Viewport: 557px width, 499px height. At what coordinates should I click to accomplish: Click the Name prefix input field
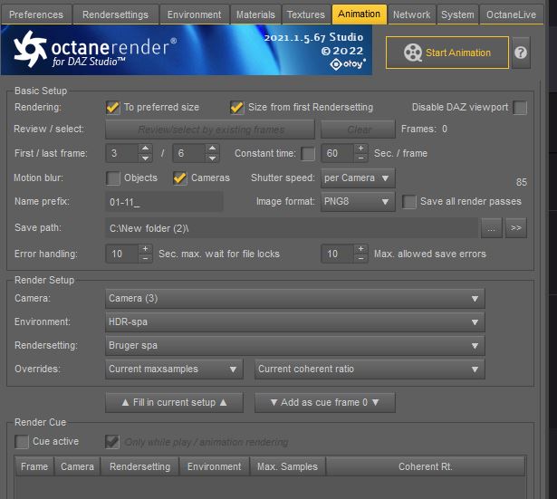(164, 202)
